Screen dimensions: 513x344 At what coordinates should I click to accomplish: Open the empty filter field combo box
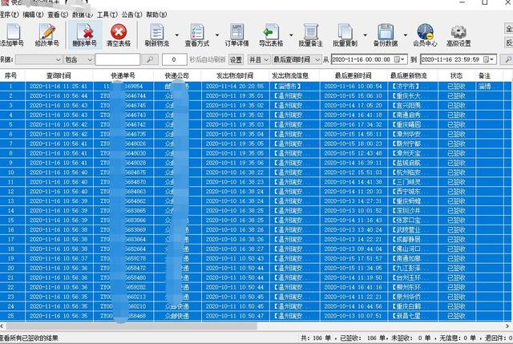[38, 59]
